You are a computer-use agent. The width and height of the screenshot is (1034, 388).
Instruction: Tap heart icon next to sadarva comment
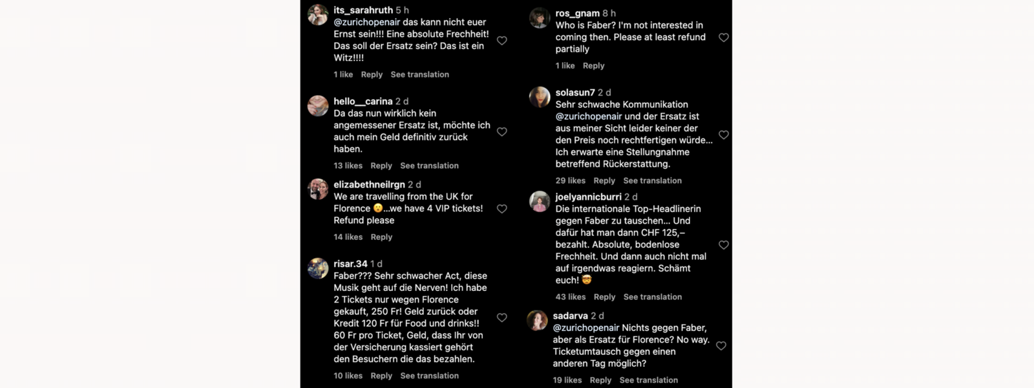click(721, 346)
